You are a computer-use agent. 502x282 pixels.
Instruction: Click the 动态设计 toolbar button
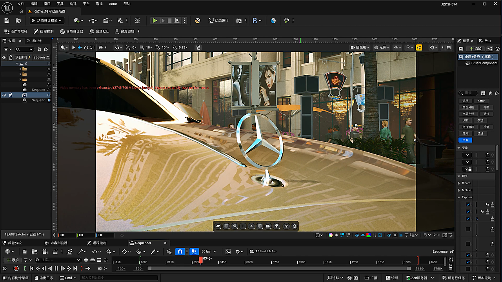point(219,21)
